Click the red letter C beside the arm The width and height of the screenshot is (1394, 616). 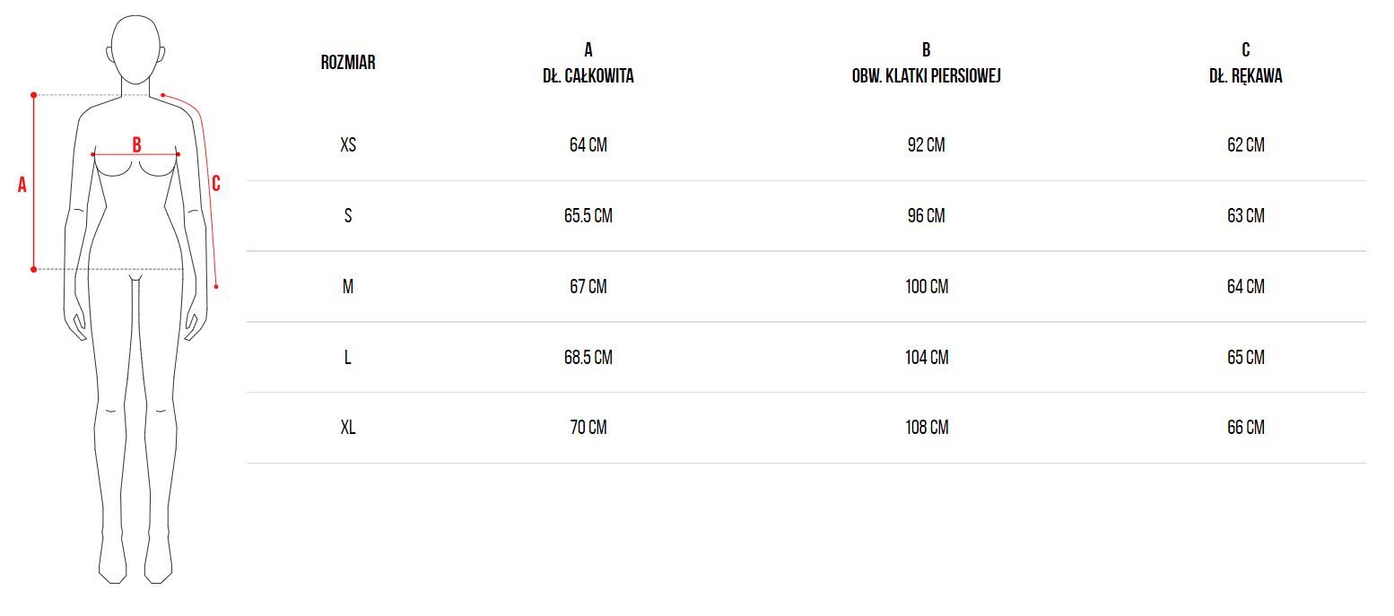click(215, 184)
